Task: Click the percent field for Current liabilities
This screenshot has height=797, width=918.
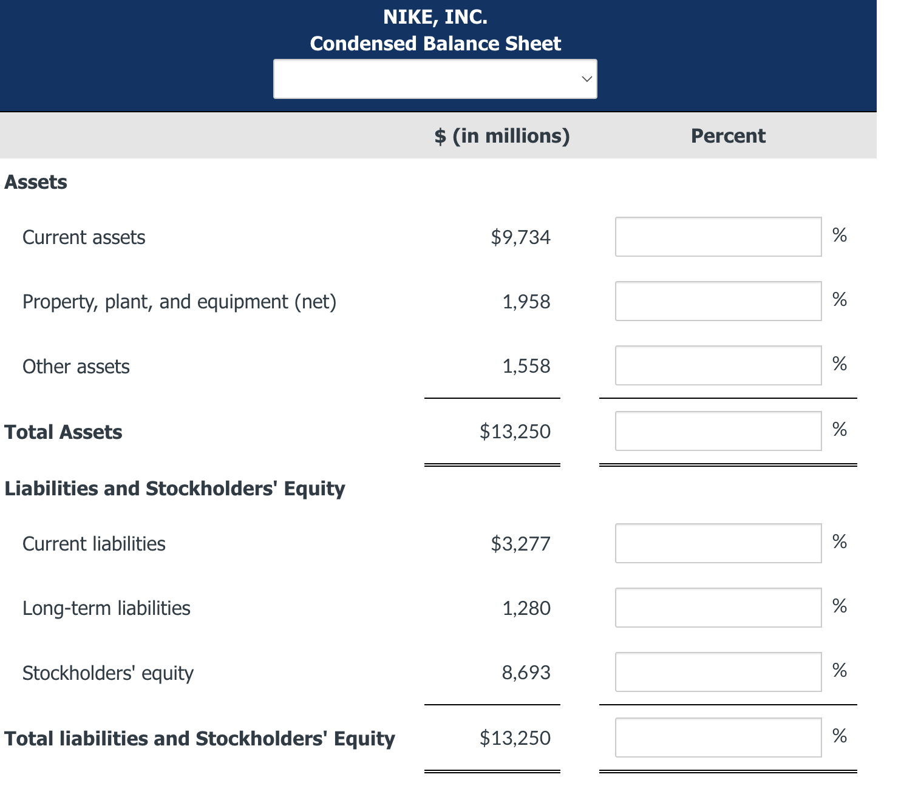Action: [718, 543]
